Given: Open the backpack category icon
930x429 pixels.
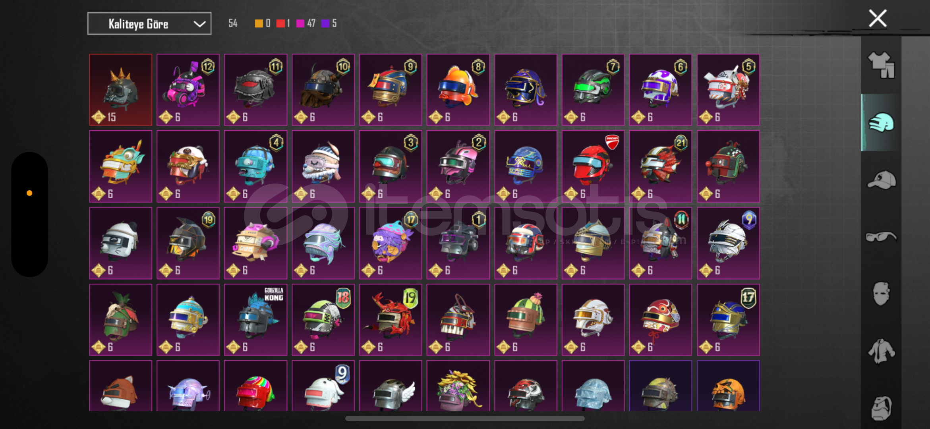Looking at the screenshot, I should 881,408.
